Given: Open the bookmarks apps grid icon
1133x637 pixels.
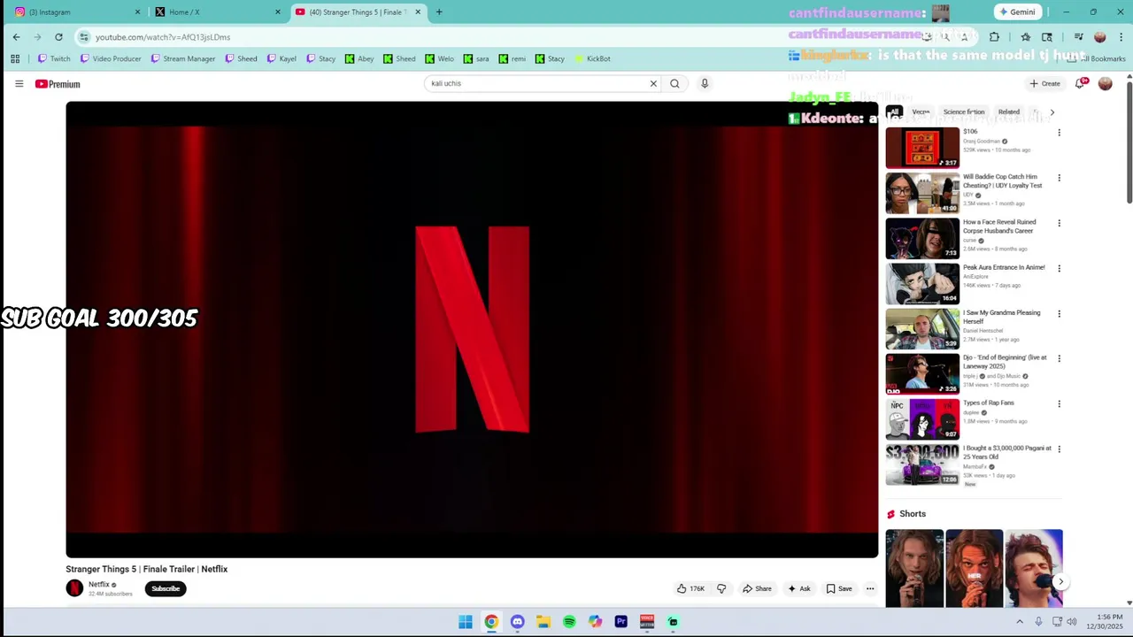Looking at the screenshot, I should (15, 58).
